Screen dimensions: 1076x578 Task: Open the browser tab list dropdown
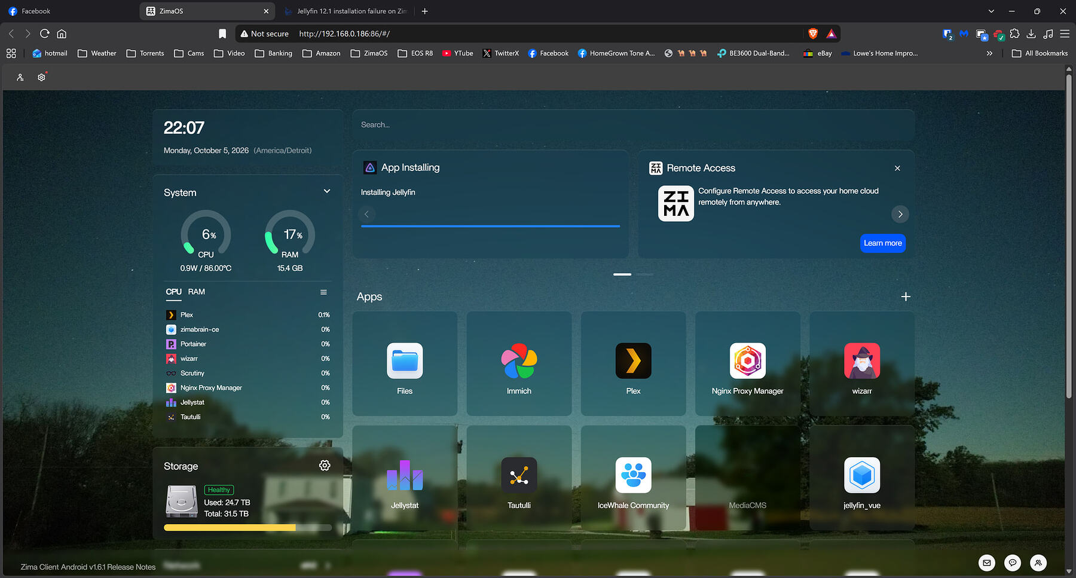(991, 11)
